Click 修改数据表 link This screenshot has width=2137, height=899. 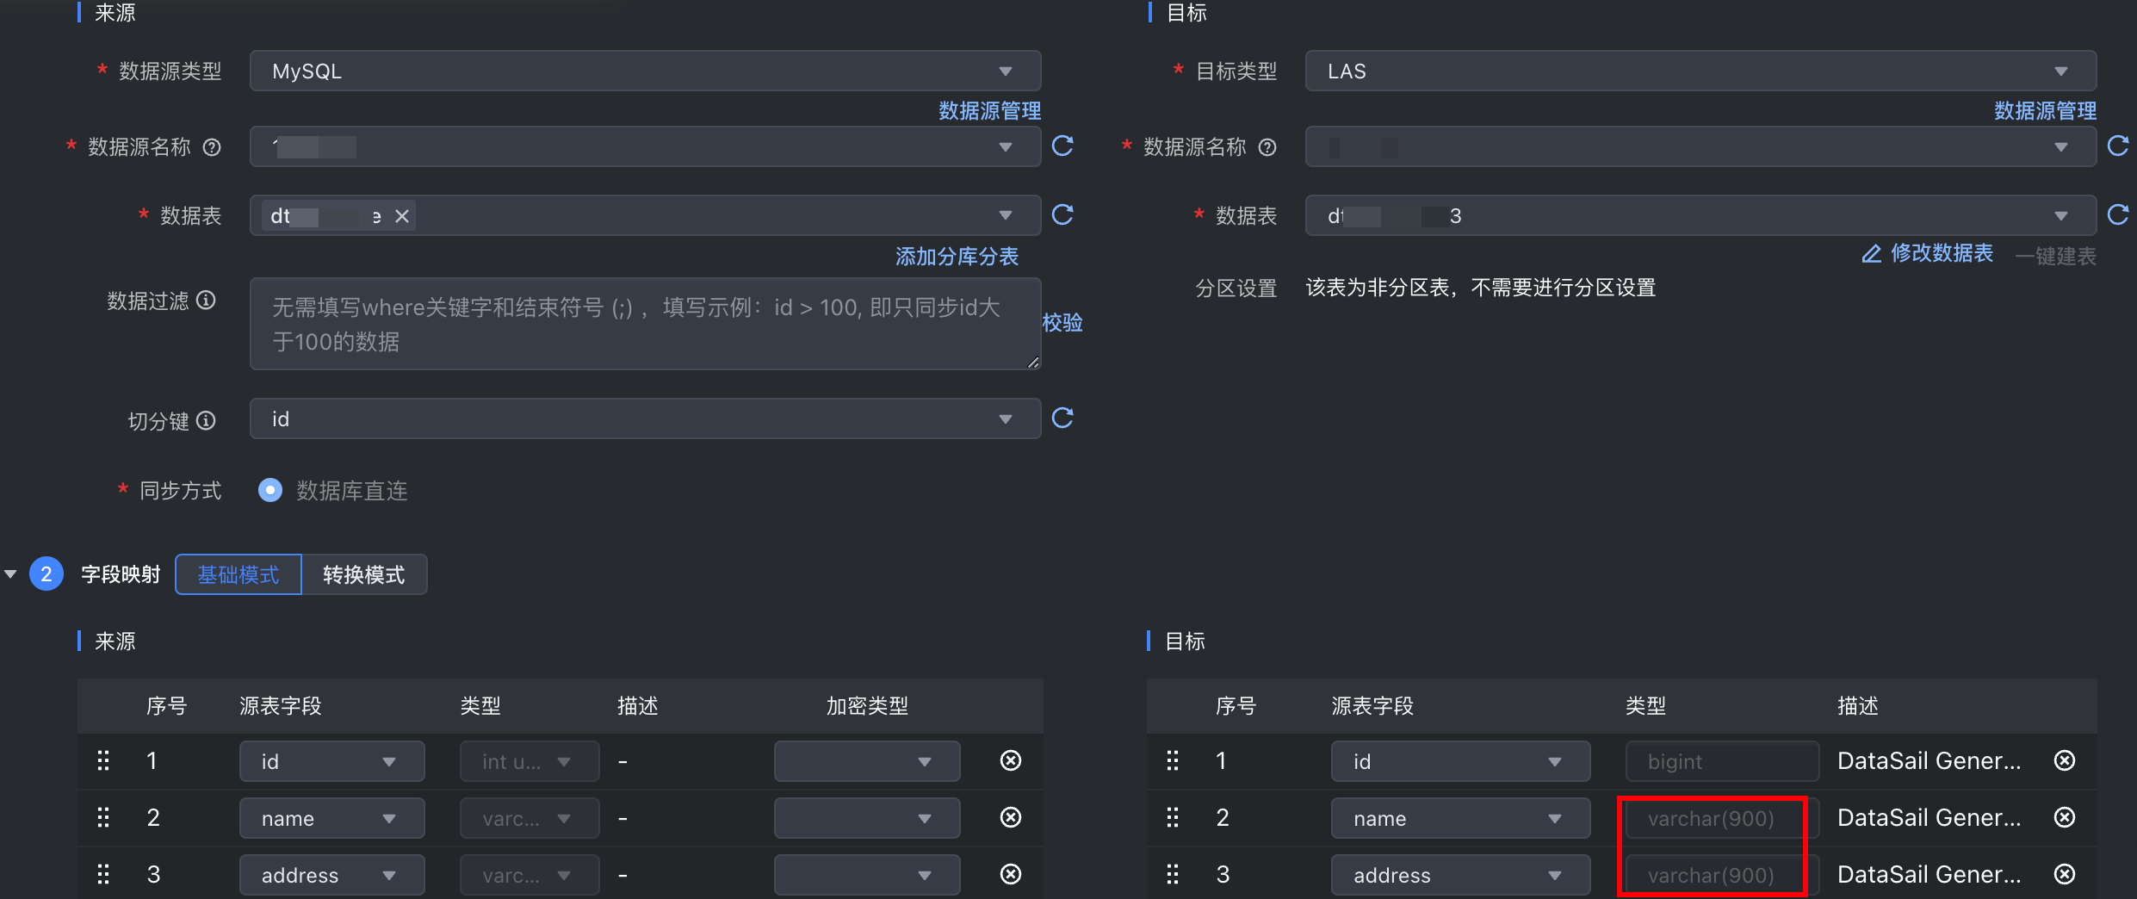point(1942,253)
